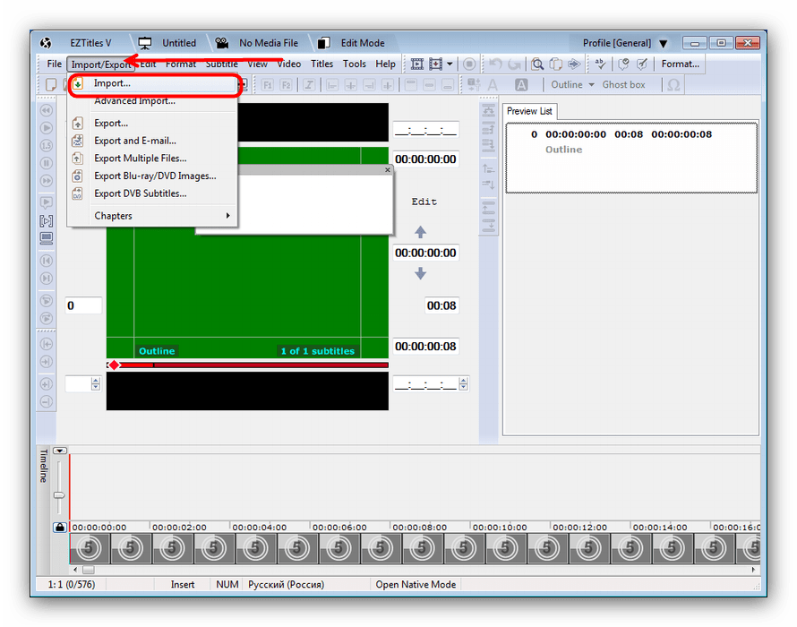The width and height of the screenshot is (797, 627).
Task: Click the Format... toolbar button
Action: [x=681, y=64]
